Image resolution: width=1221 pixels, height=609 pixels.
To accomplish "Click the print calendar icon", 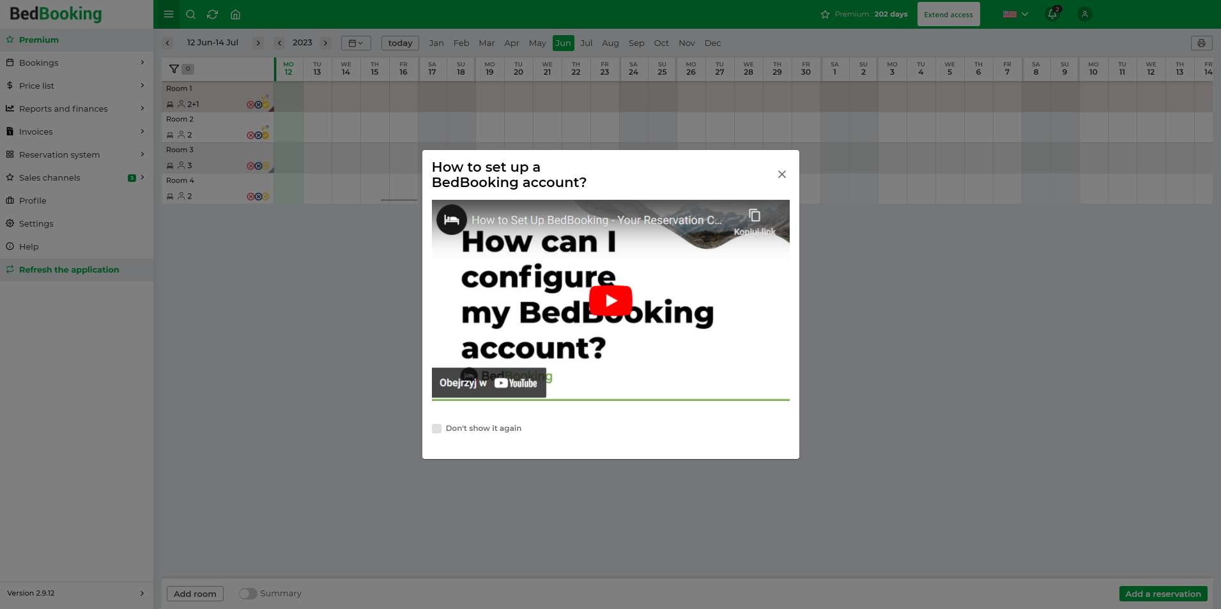I will pos(1201,43).
